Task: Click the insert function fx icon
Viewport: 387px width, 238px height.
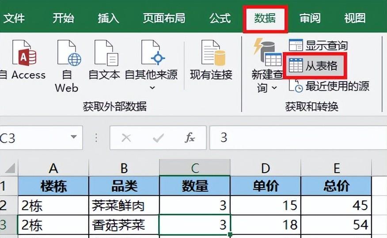Action: (190, 138)
